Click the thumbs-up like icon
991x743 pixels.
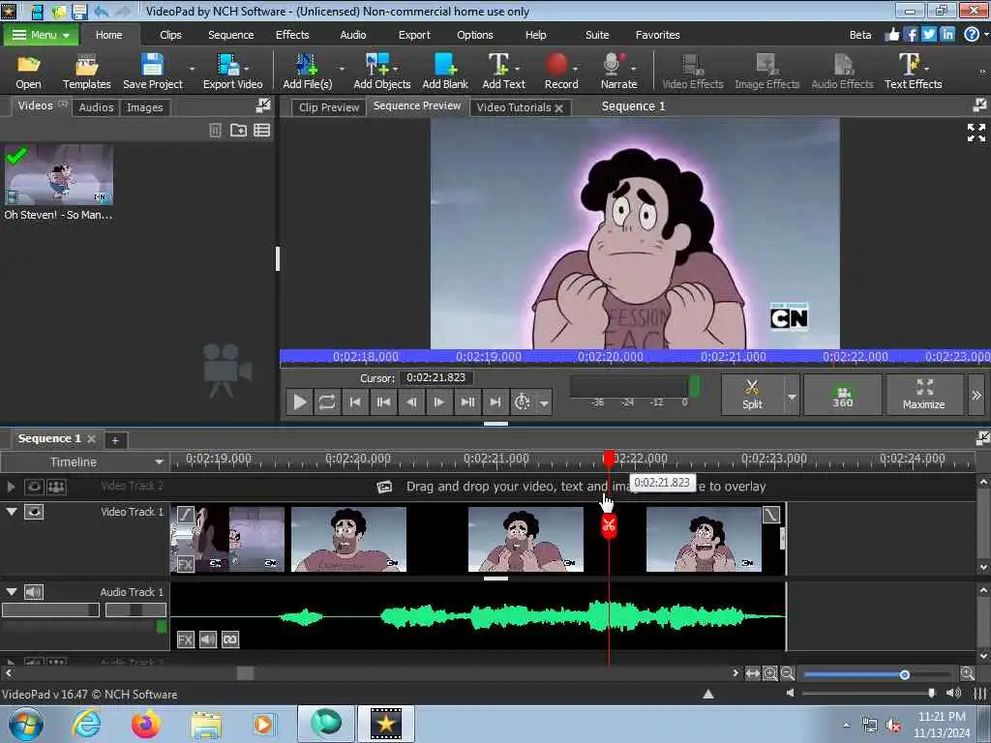point(891,35)
